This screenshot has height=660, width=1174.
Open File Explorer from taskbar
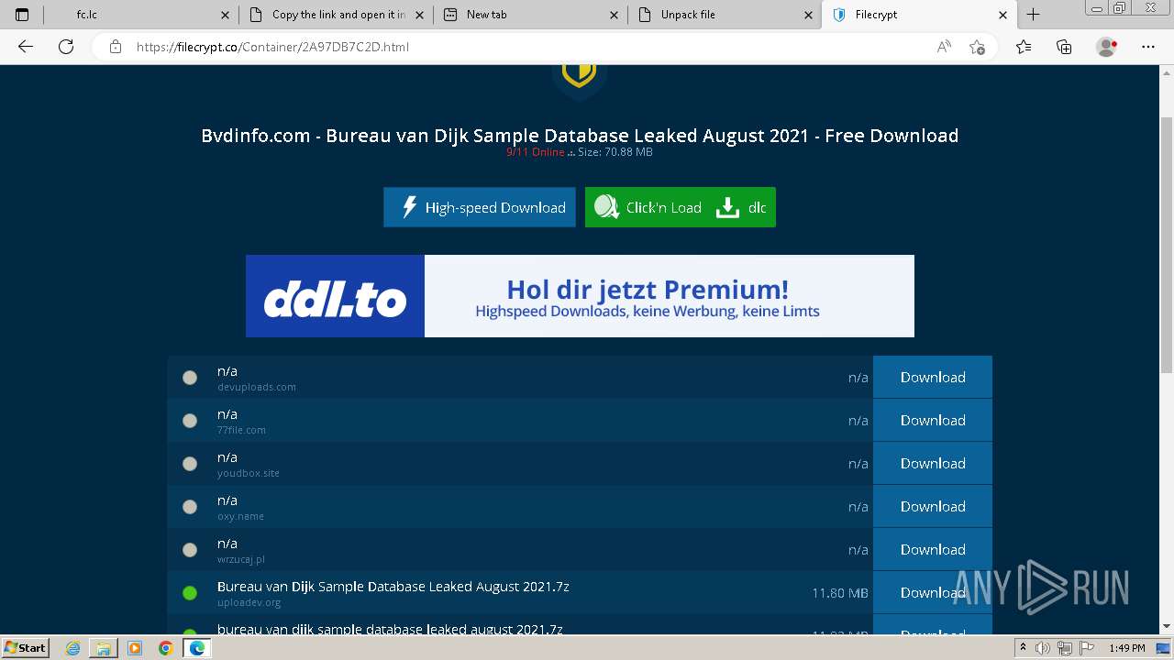click(x=104, y=648)
